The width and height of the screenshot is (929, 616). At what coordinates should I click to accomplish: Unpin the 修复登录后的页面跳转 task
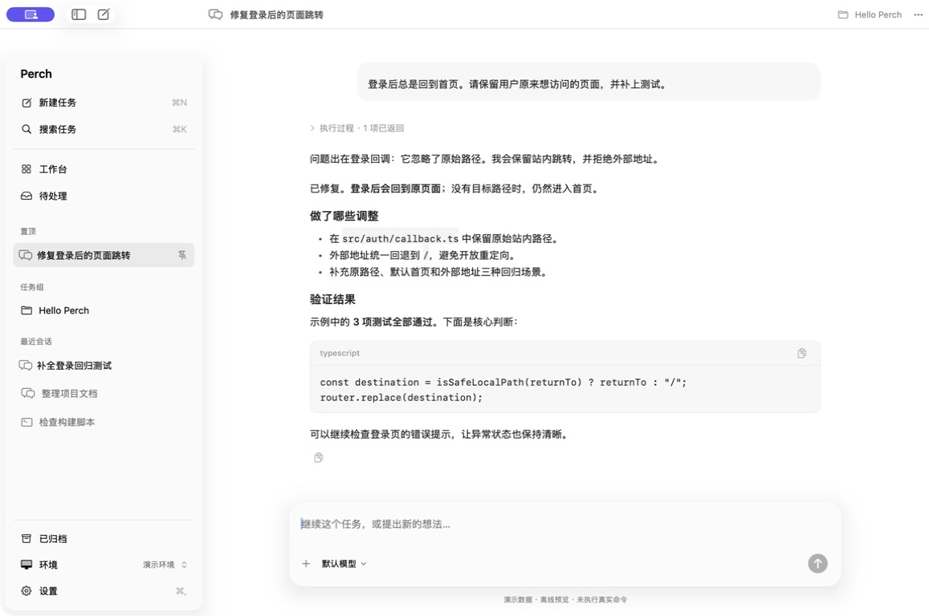182,255
